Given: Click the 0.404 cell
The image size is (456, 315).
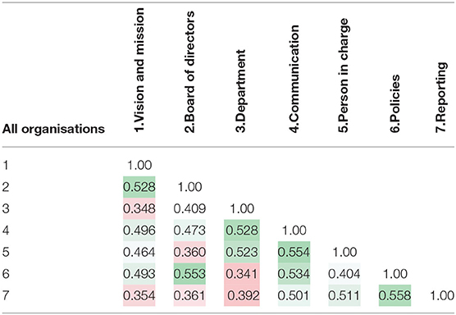Looking at the screenshot, I should [344, 274].
